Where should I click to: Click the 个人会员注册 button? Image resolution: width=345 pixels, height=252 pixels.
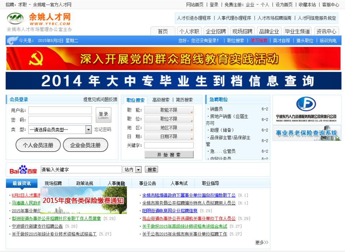38,145
